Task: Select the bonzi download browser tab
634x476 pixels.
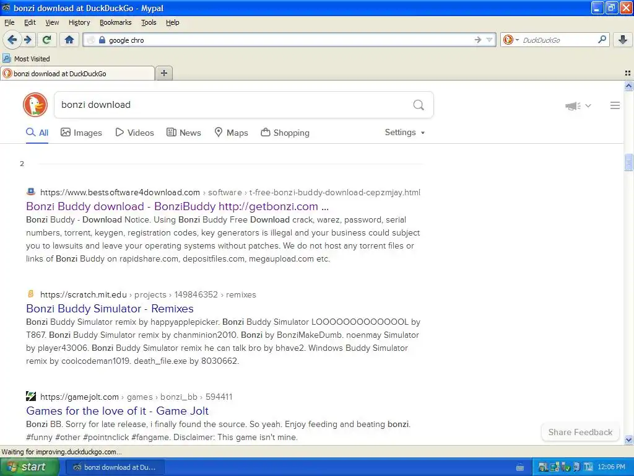Action: pos(77,73)
